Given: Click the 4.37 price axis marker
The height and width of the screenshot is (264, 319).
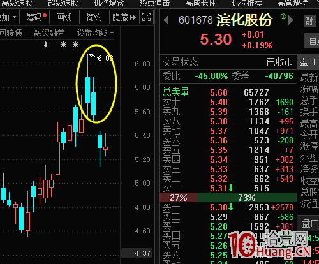Looking at the screenshot, I should 137,253.
